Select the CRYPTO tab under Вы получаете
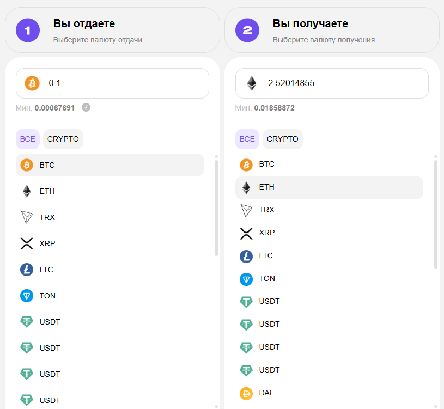This screenshot has height=409, width=444. click(282, 139)
